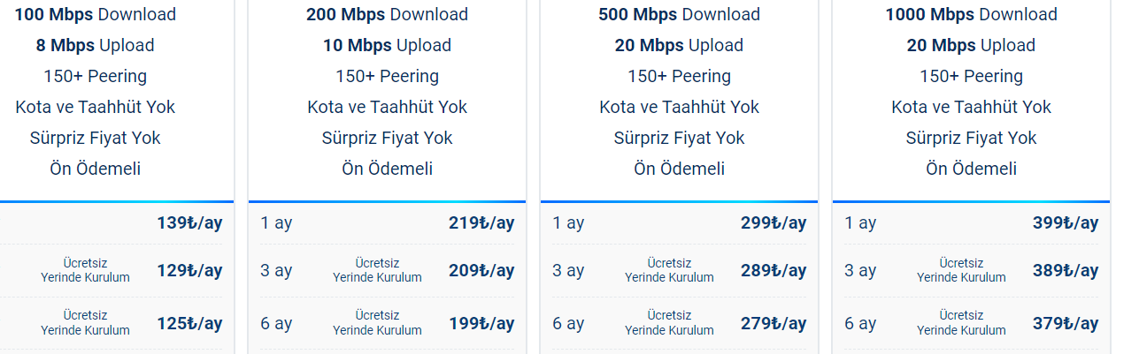
Task: Pick the 6 ay 199₺/ay option
Action: point(387,324)
